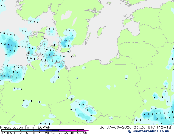The image size is (174, 134).
Task: Click the '30' legend scale label
Action: [x=60, y=133]
